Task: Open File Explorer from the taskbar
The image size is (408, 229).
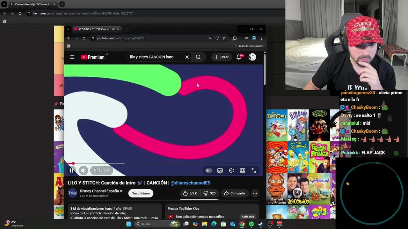Action: click(x=205, y=224)
